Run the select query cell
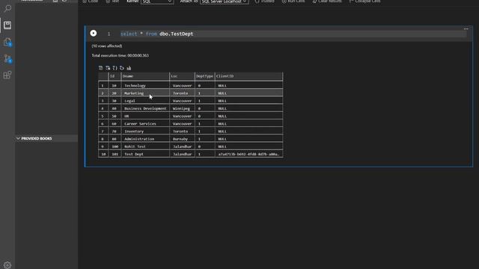 pyautogui.click(x=94, y=33)
